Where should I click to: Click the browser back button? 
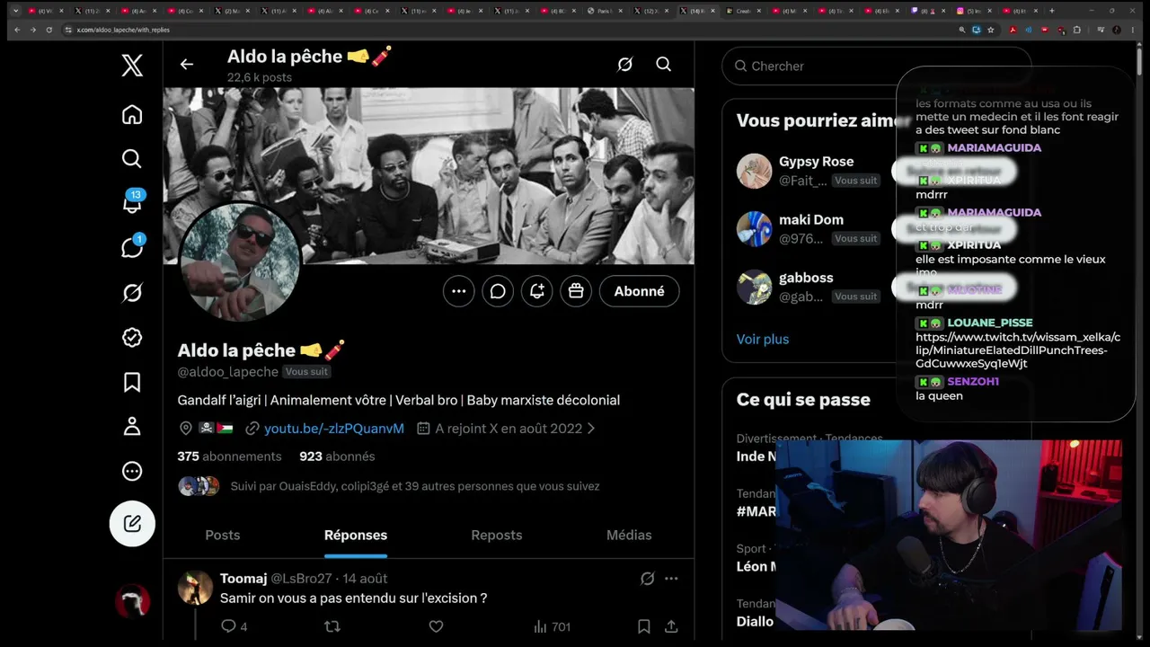(x=16, y=30)
